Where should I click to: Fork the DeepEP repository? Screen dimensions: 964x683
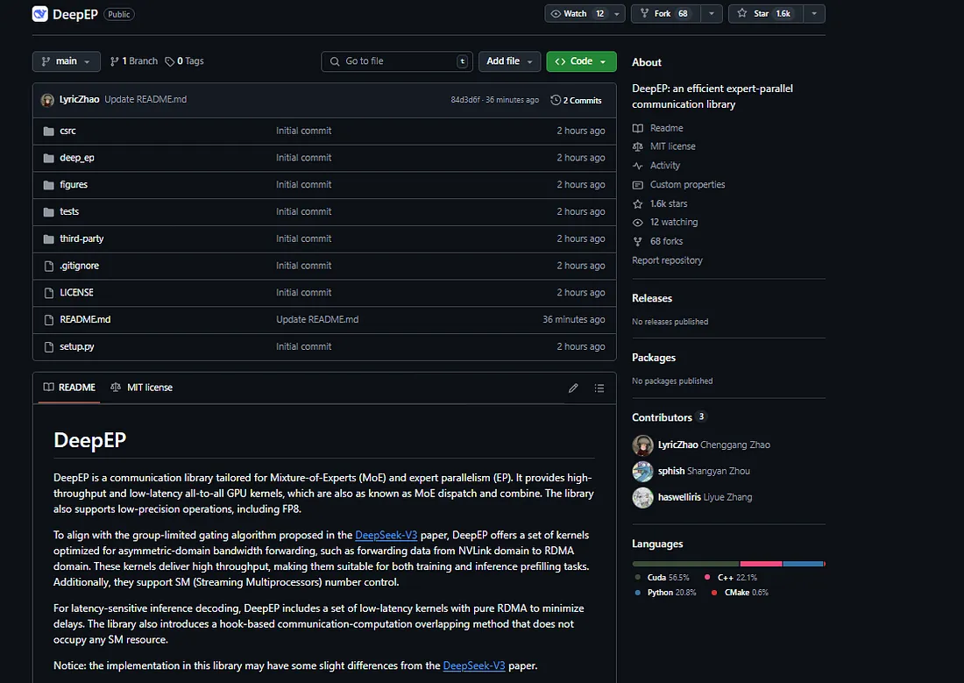[666, 14]
